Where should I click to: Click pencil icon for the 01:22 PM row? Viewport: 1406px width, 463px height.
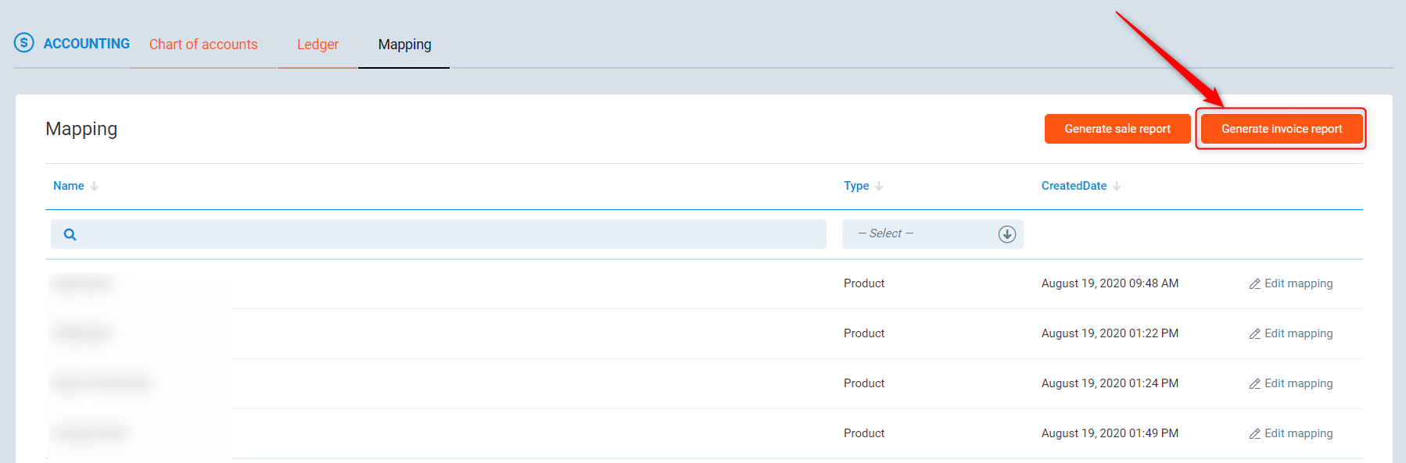point(1254,334)
